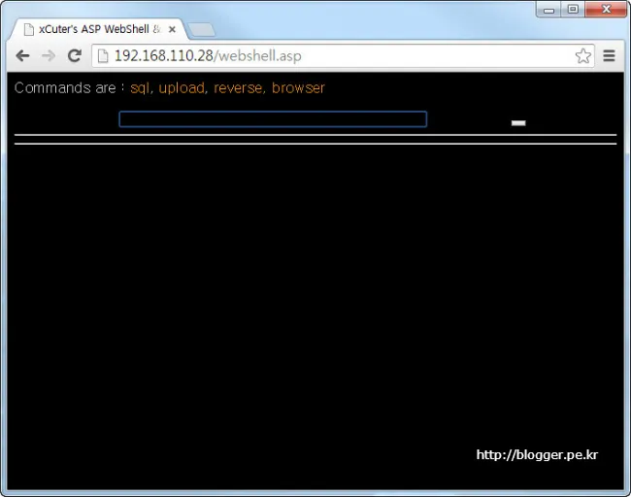
Task: Minimize the Chrome window
Action: (x=548, y=10)
